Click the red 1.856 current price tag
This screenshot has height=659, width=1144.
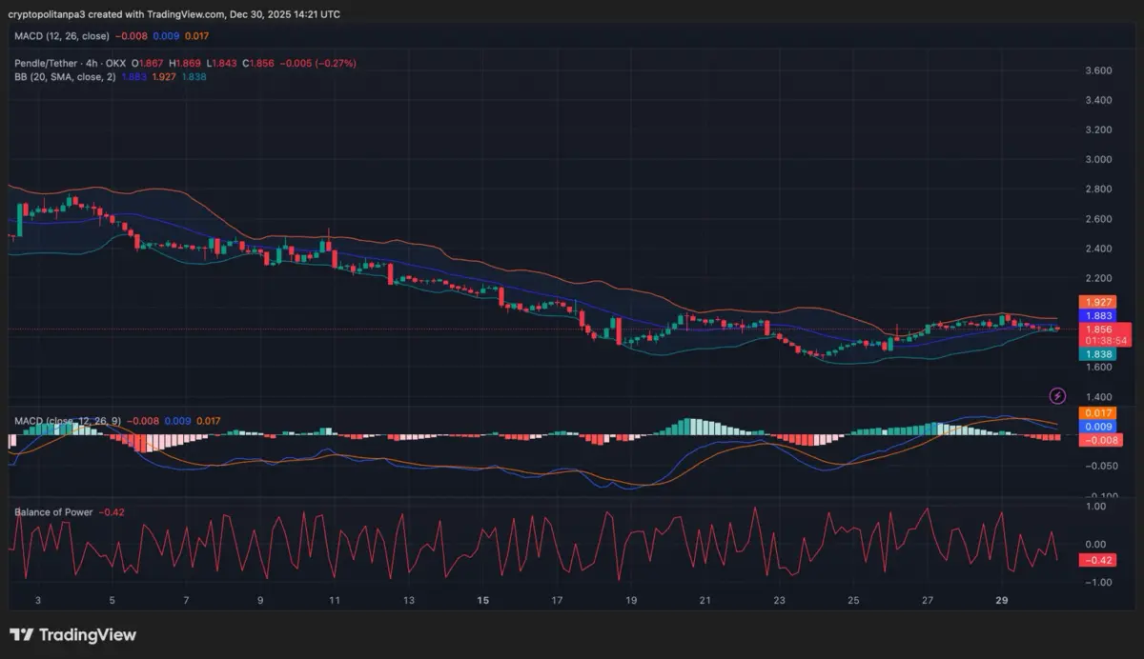point(1094,329)
